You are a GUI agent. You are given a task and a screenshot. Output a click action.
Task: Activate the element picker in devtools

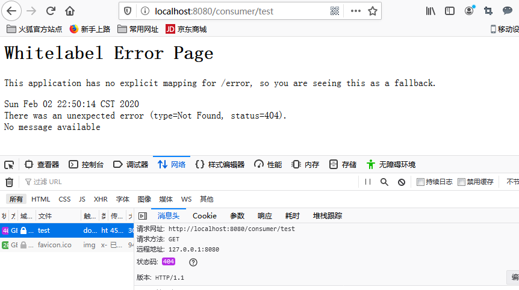click(9, 165)
